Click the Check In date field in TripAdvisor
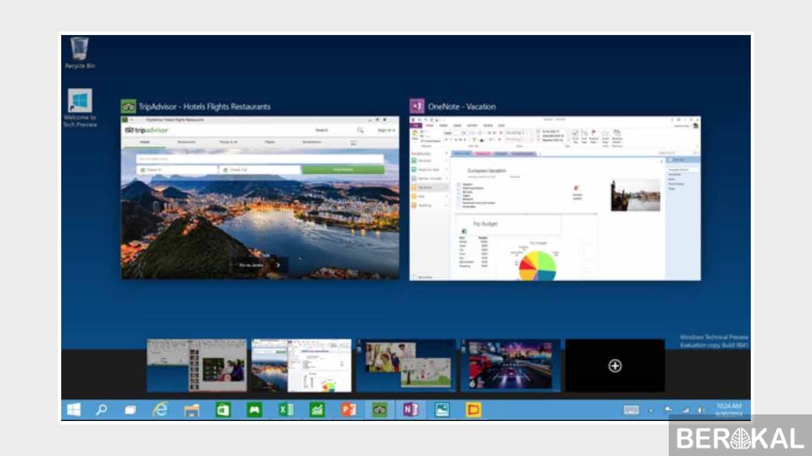812x456 pixels. 177,170
